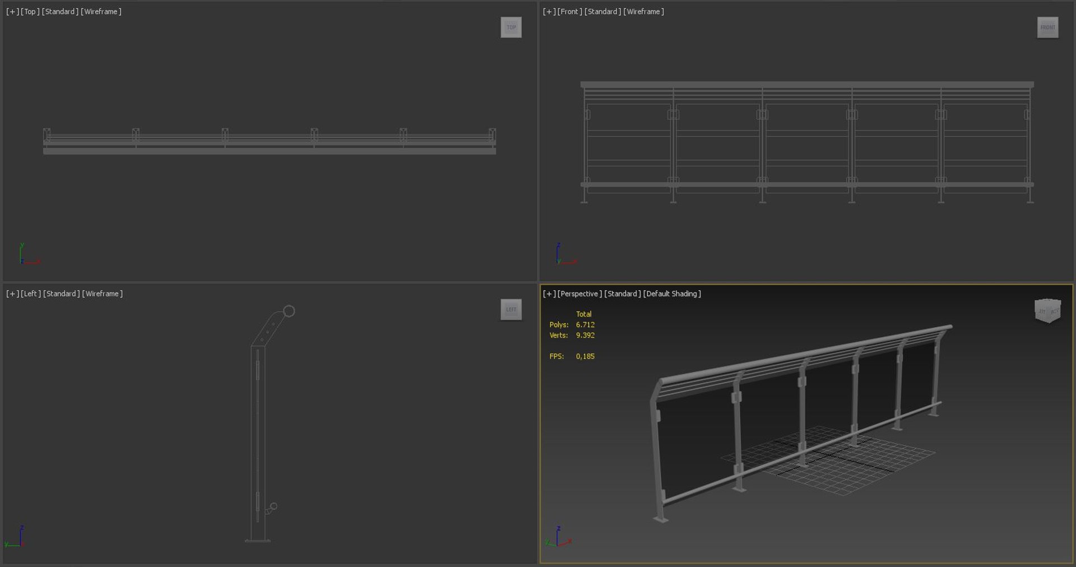
Task: Click the FRONT ViewCube in Front viewport
Action: (x=1047, y=27)
